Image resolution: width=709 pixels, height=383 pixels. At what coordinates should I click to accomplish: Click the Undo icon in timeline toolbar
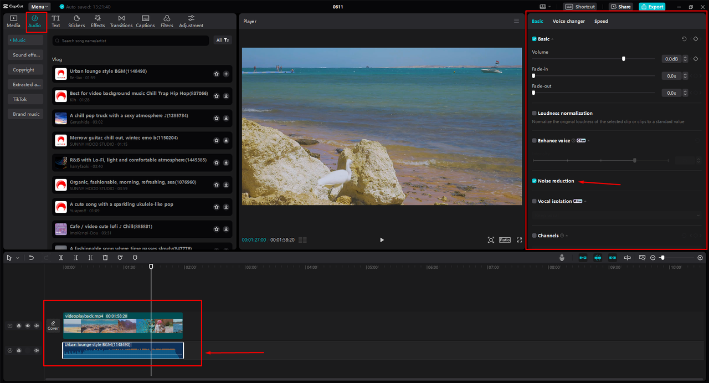[32, 258]
